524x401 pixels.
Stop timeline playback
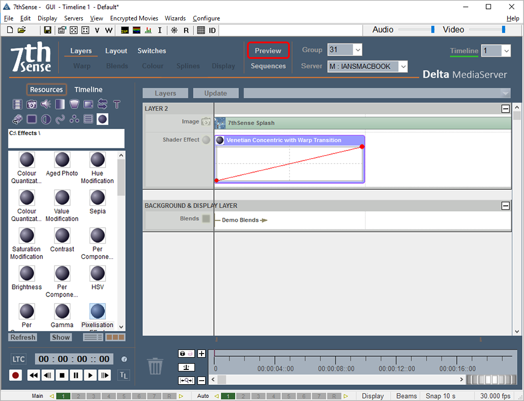click(62, 375)
